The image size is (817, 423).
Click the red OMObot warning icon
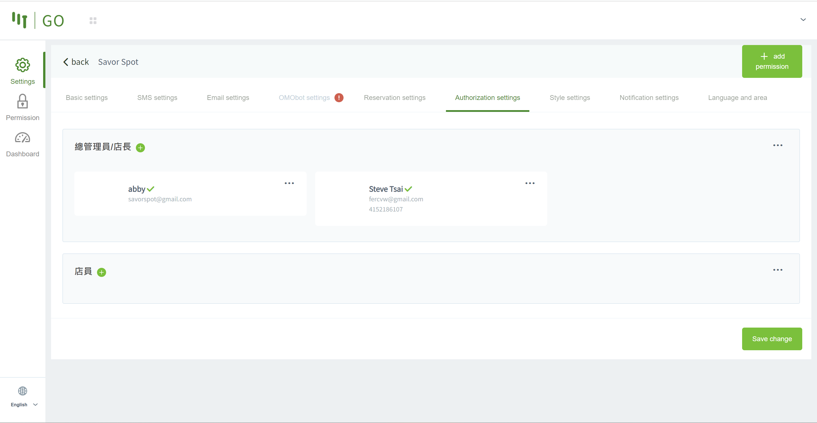[x=339, y=98]
